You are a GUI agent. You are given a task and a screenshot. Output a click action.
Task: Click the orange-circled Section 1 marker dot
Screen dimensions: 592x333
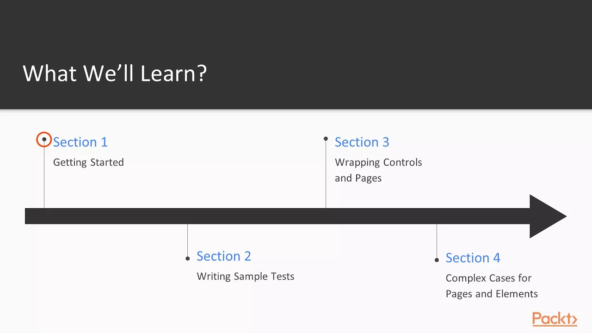coord(44,139)
